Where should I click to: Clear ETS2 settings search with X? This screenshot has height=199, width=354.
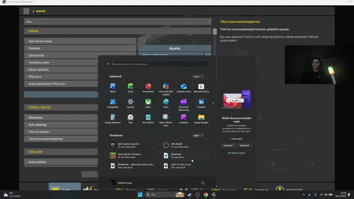pyautogui.click(x=208, y=22)
